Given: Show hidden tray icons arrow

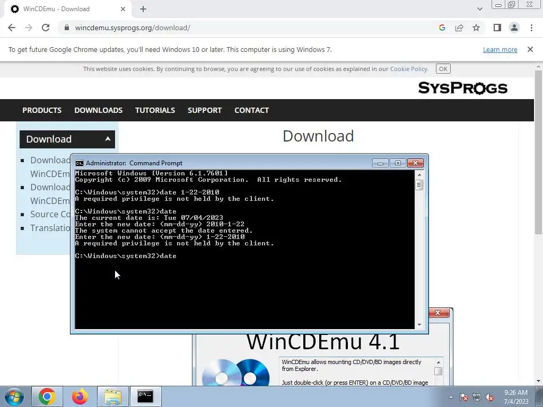Looking at the screenshot, I should (x=451, y=397).
